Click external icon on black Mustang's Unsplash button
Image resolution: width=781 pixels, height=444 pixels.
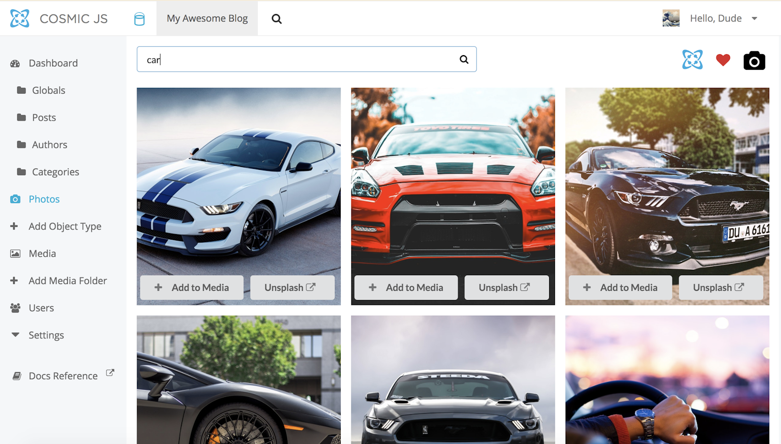tap(740, 287)
